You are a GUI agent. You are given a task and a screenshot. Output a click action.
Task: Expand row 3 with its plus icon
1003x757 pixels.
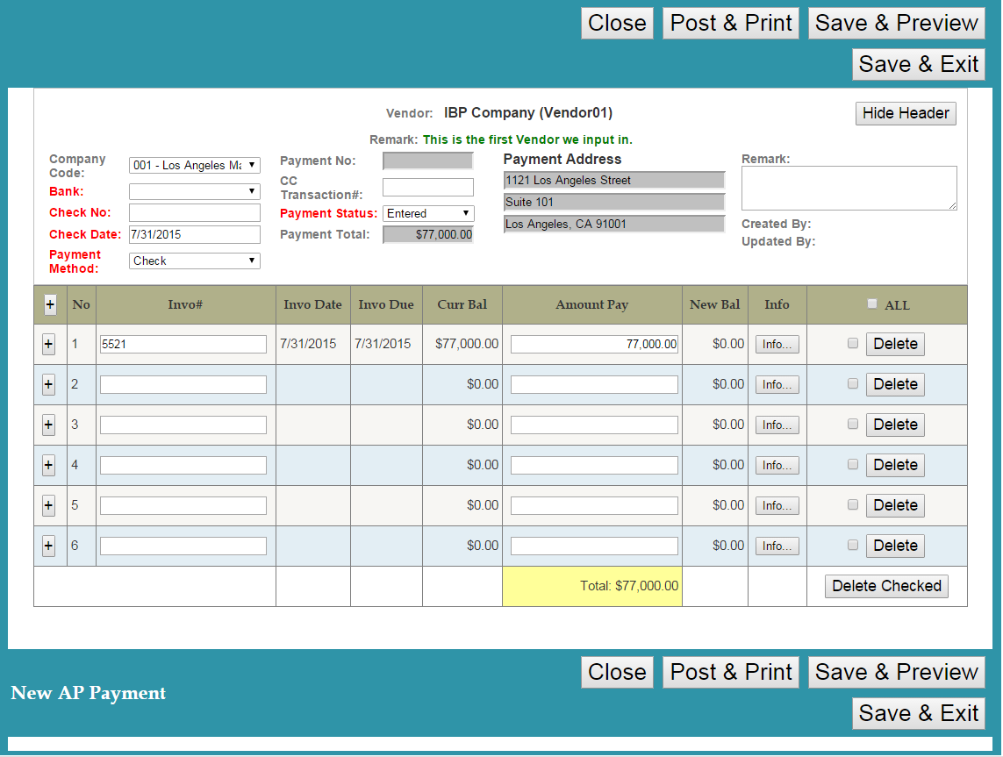click(48, 425)
